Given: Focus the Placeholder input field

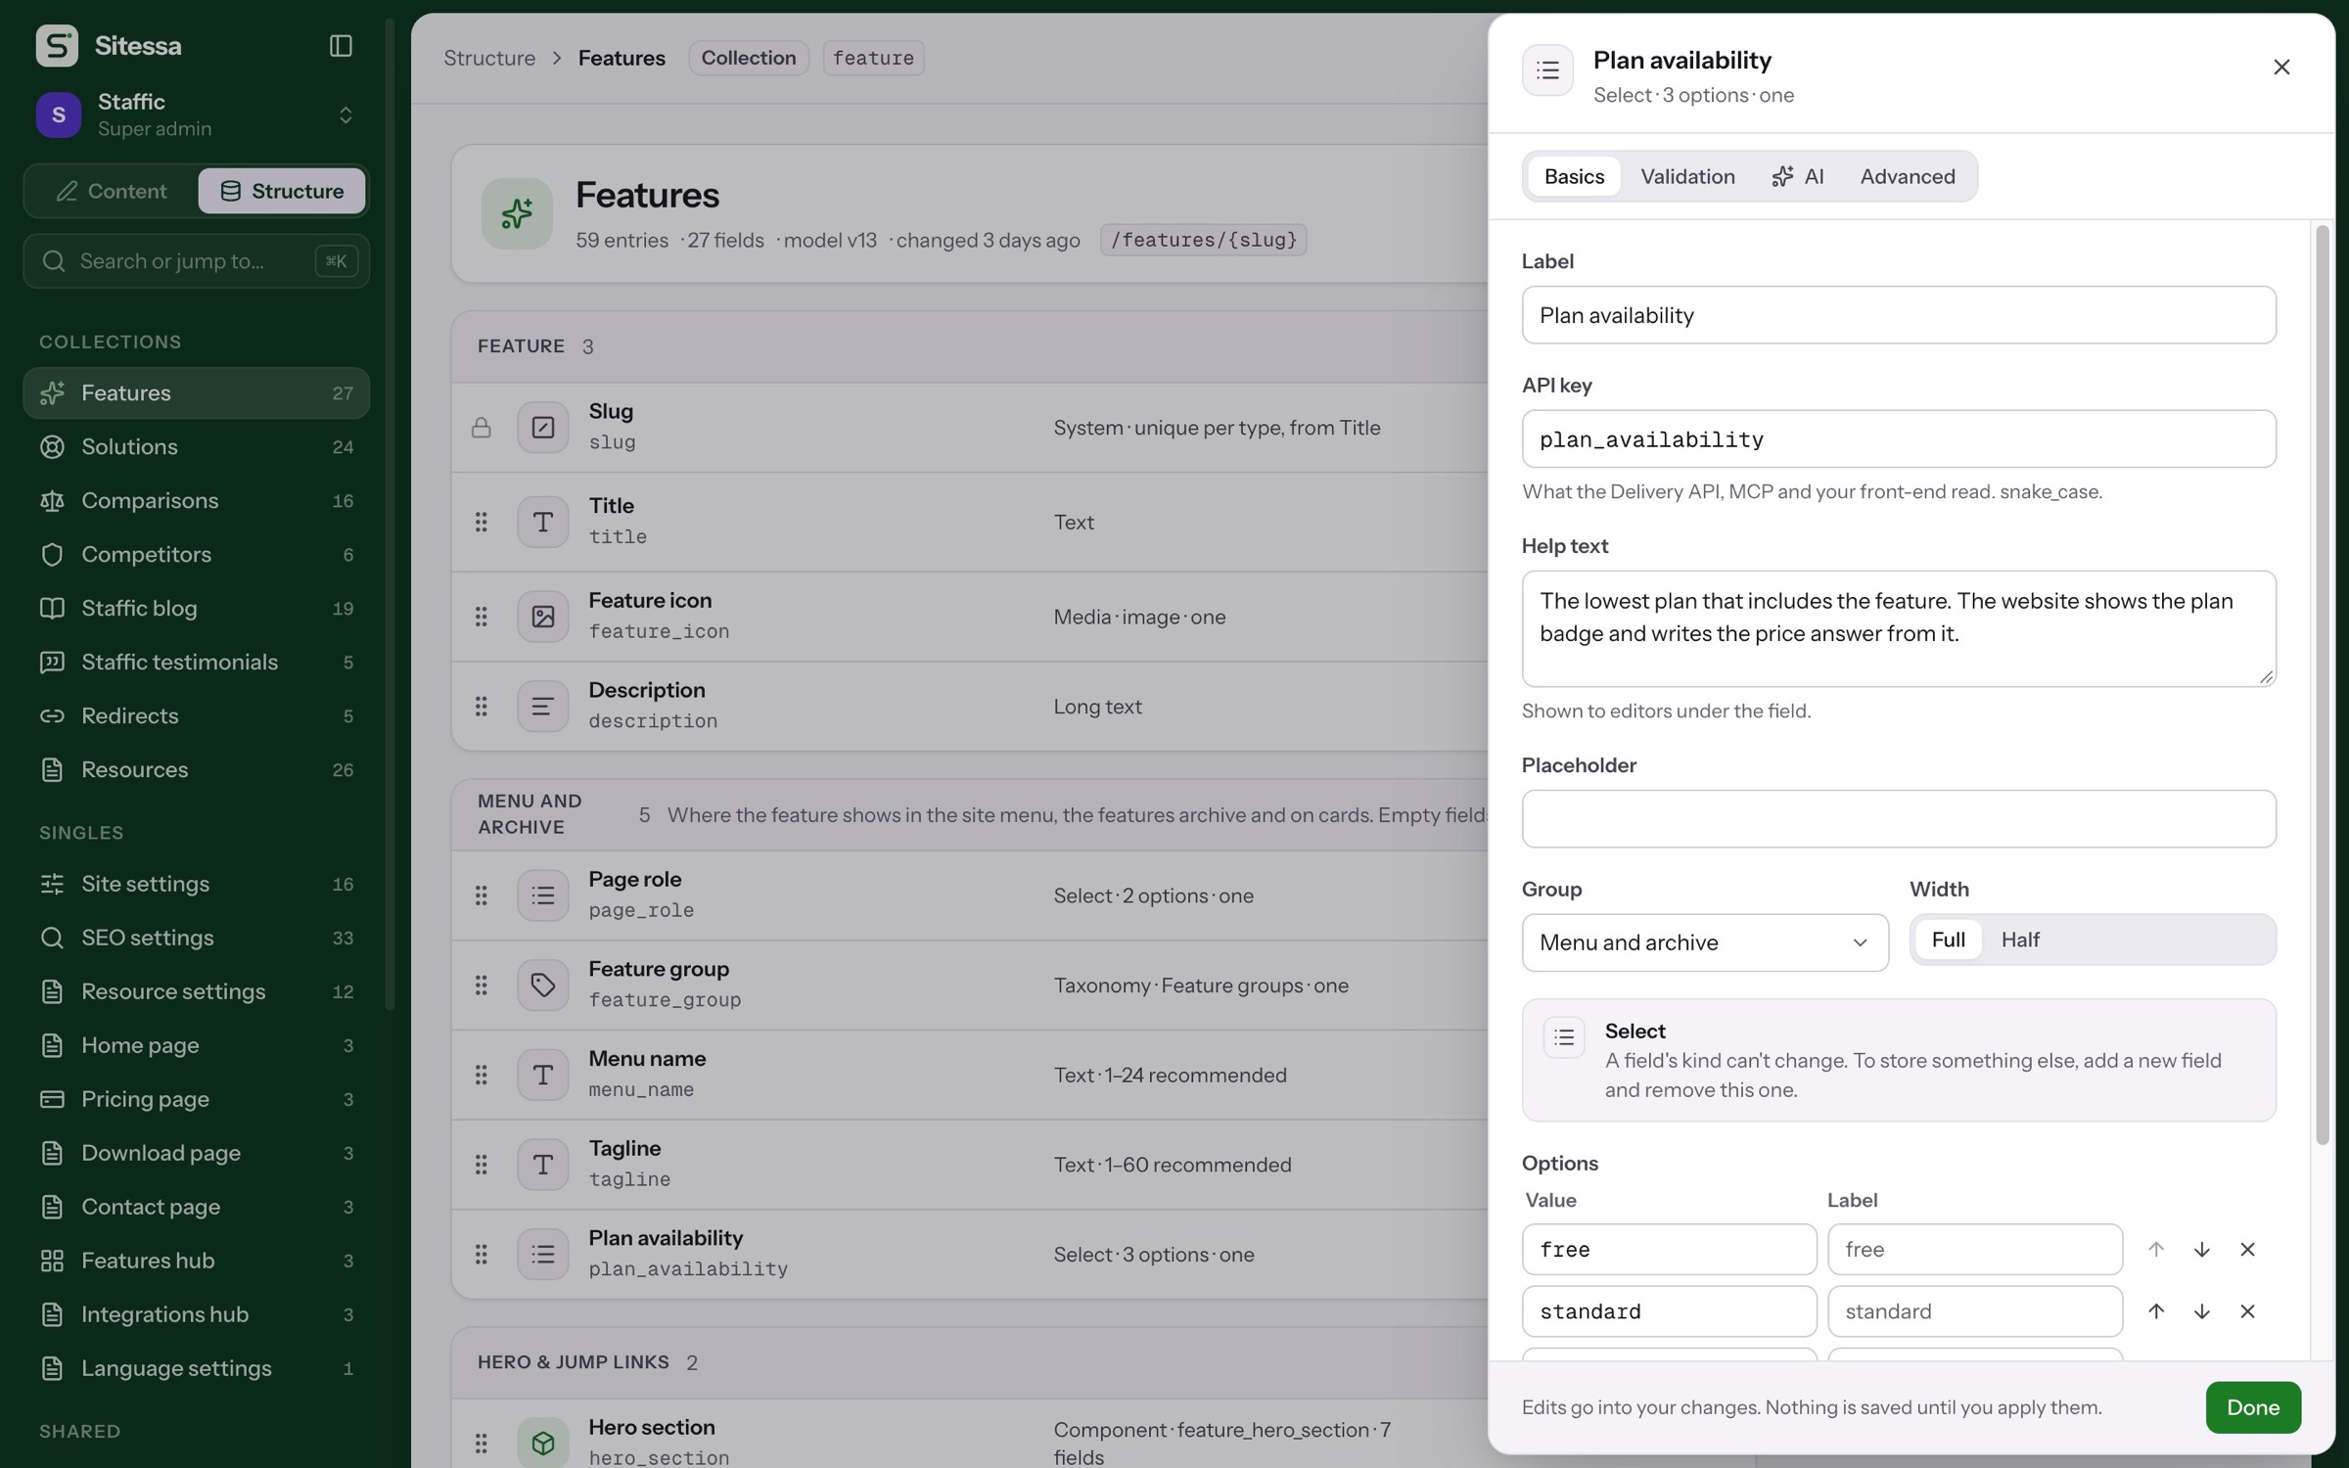Looking at the screenshot, I should (1899, 819).
